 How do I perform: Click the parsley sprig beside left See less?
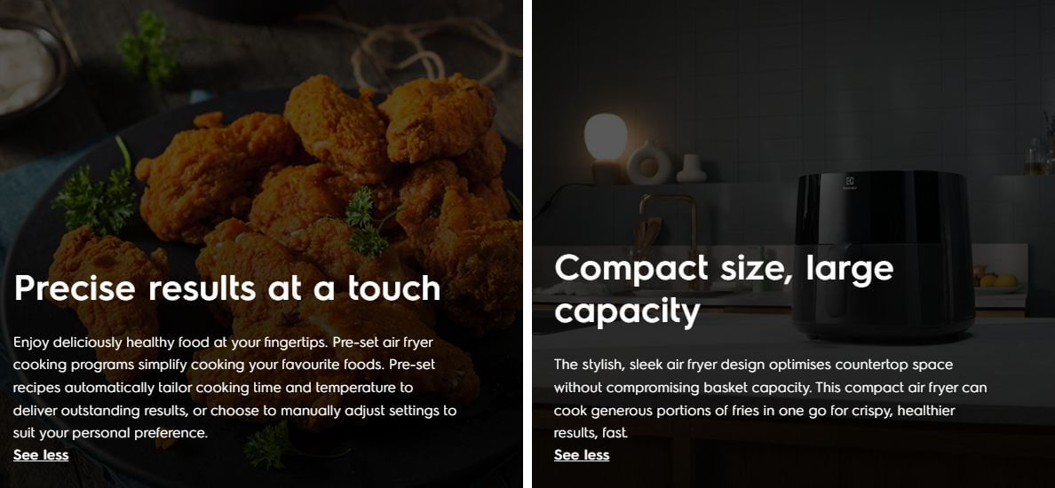pyautogui.click(x=269, y=445)
